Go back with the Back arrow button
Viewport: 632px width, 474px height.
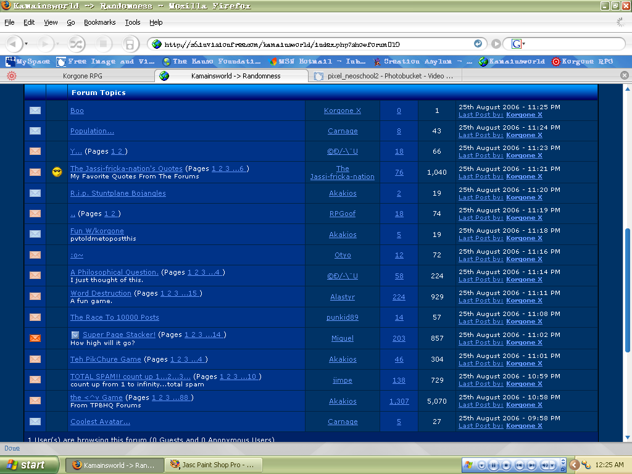(14, 44)
